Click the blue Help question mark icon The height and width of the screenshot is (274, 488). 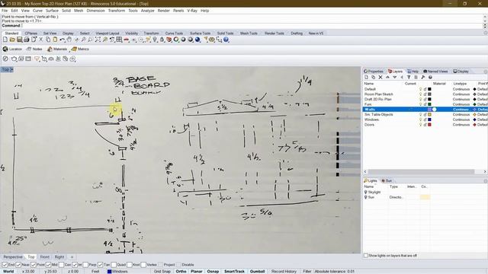pyautogui.click(x=226, y=40)
